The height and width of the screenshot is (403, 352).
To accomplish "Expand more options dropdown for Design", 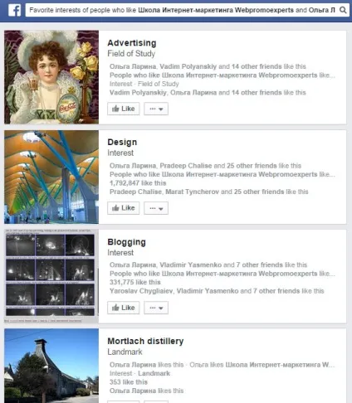I will [156, 208].
